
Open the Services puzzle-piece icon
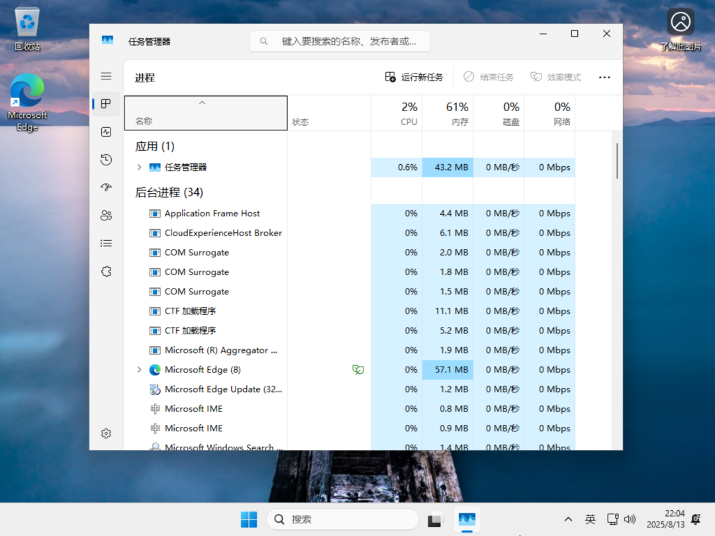click(106, 271)
